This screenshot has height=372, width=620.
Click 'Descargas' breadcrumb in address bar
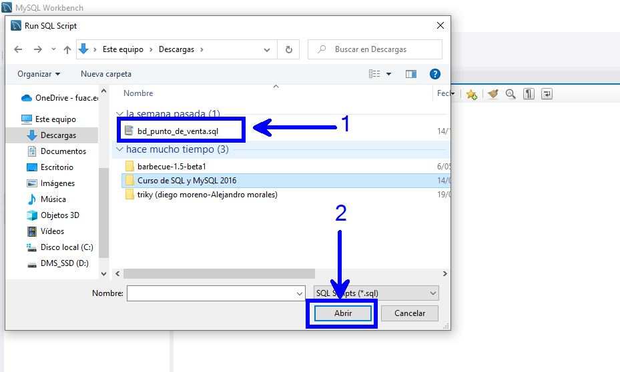(x=176, y=49)
